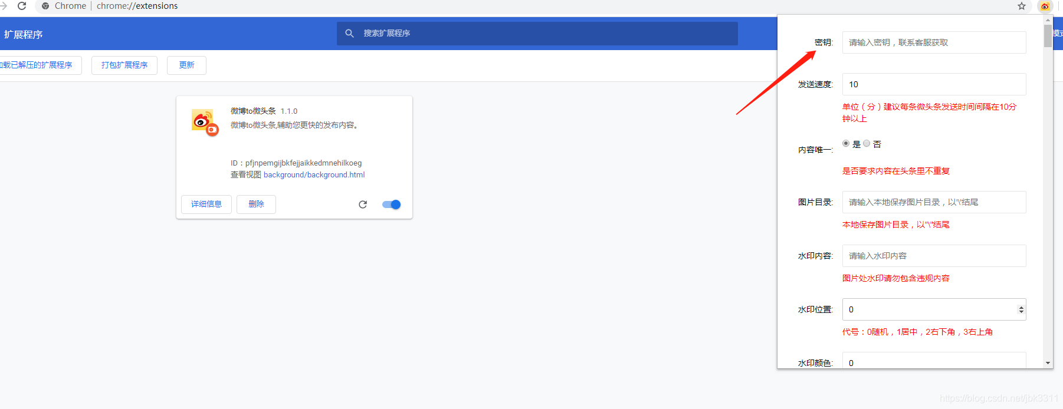Click the extension ID text pfjnpemgijbkfejjaikkedmnehilkoeg
Image resolution: width=1063 pixels, height=409 pixels.
click(x=303, y=163)
